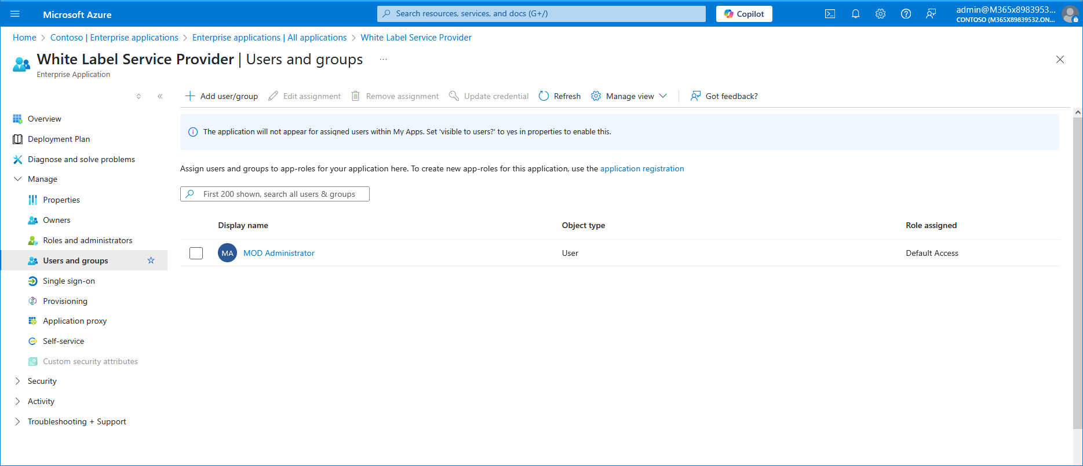Open the application registration link
This screenshot has width=1083, height=466.
click(641, 168)
